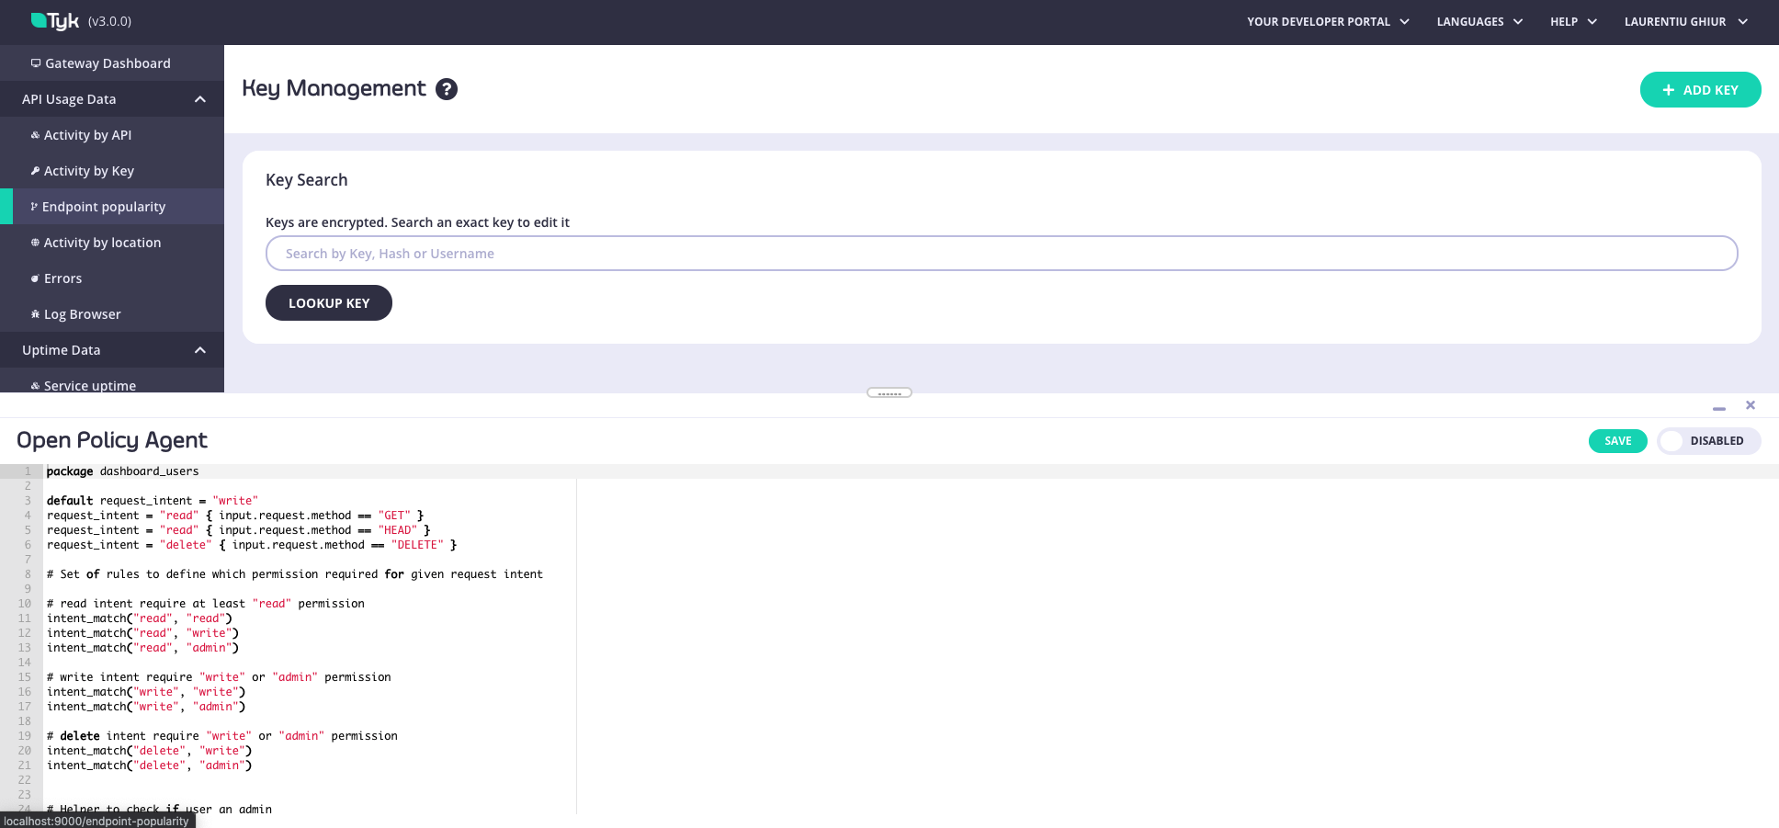1779x828 pixels.
Task: Open the Help dropdown menu
Action: click(x=1573, y=22)
